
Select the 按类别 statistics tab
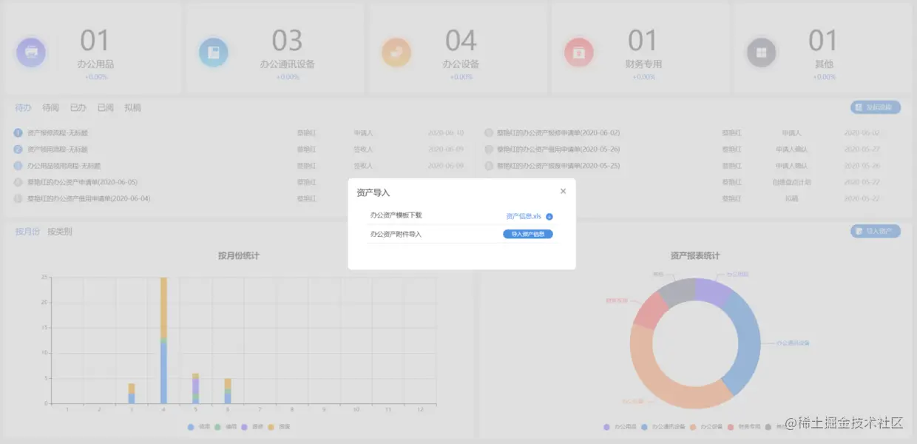tap(60, 232)
